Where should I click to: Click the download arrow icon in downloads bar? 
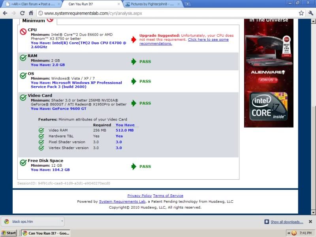coord(266,222)
